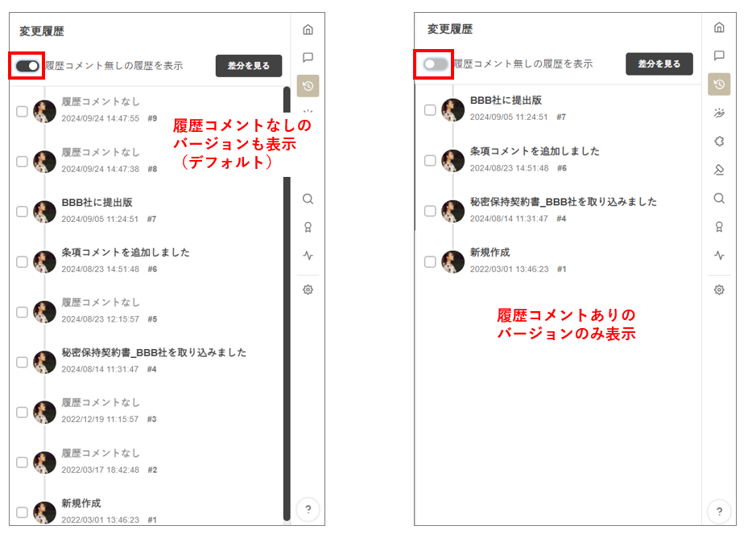Open help question mark in left panel
Screen dimensions: 748x546
click(308, 509)
